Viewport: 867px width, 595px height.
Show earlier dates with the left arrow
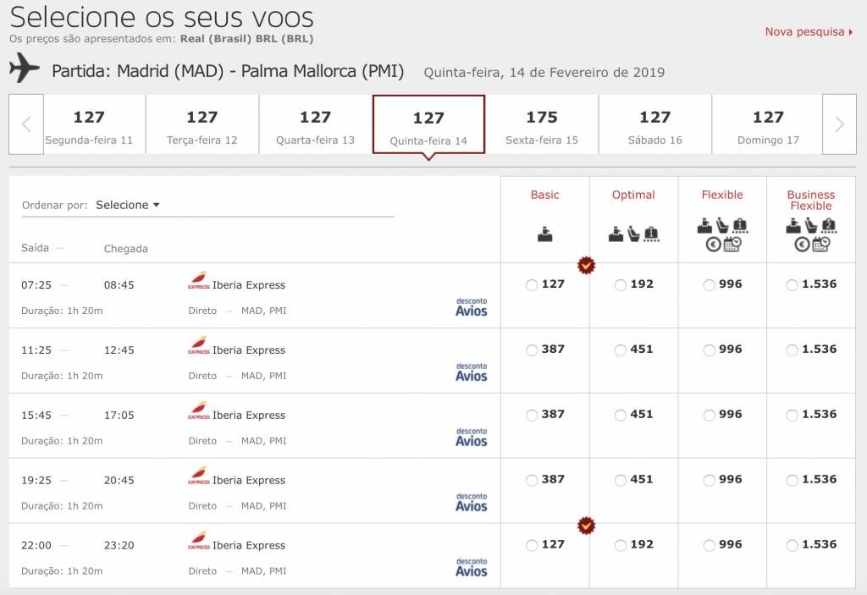pyautogui.click(x=26, y=124)
